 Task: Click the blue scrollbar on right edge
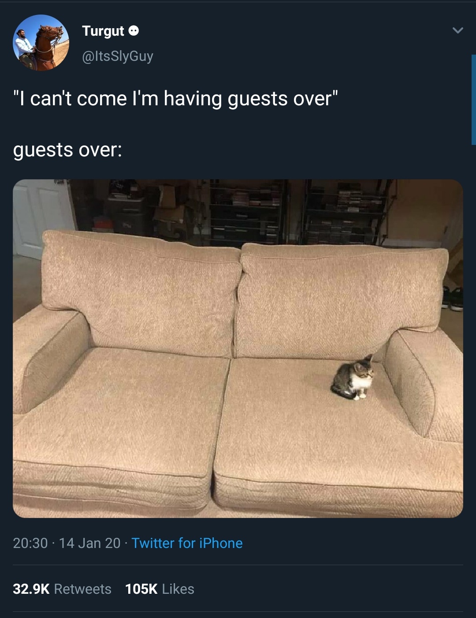tap(473, 100)
